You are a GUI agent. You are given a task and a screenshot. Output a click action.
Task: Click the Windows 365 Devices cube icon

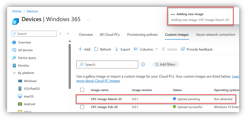(16, 21)
